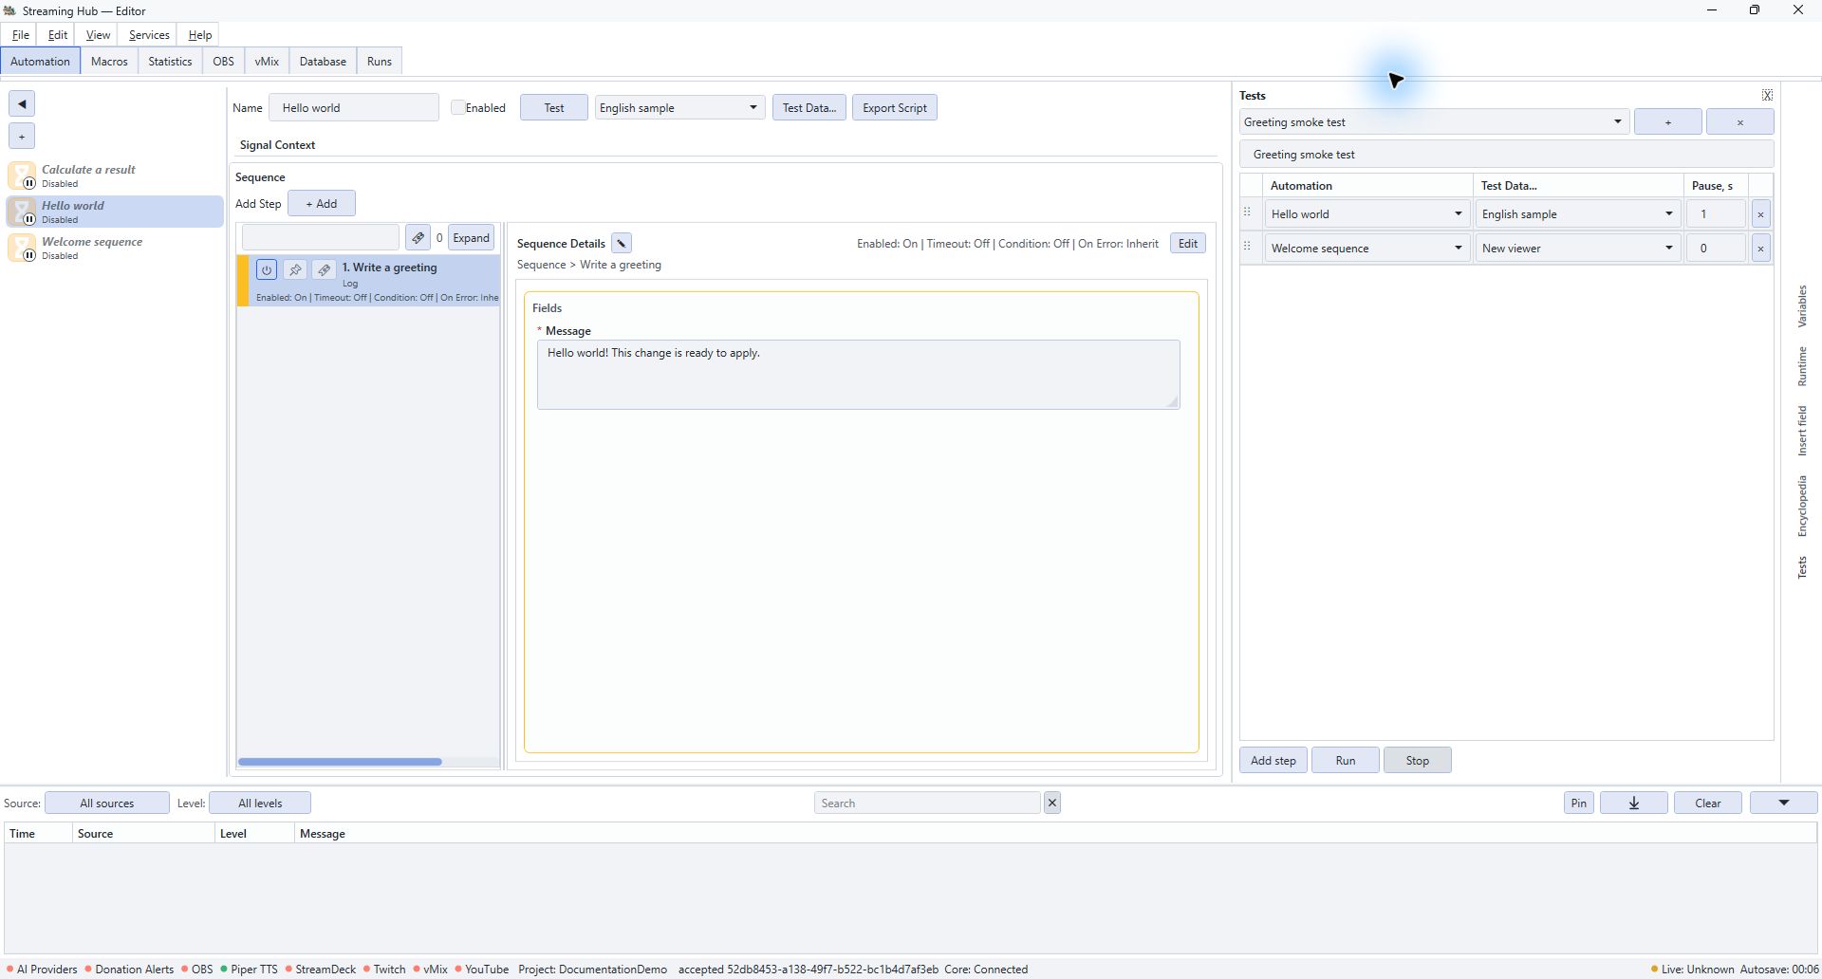This screenshot has height=979, width=1822.
Task: Open the Encyclopedia side panel tab
Action: (x=1802, y=507)
